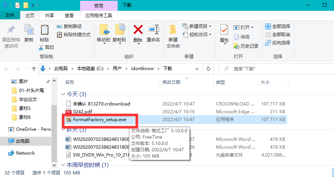Click the Manage (管理) contextual tab
Image resolution: width=334 pixels, height=177 pixels.
99,6
